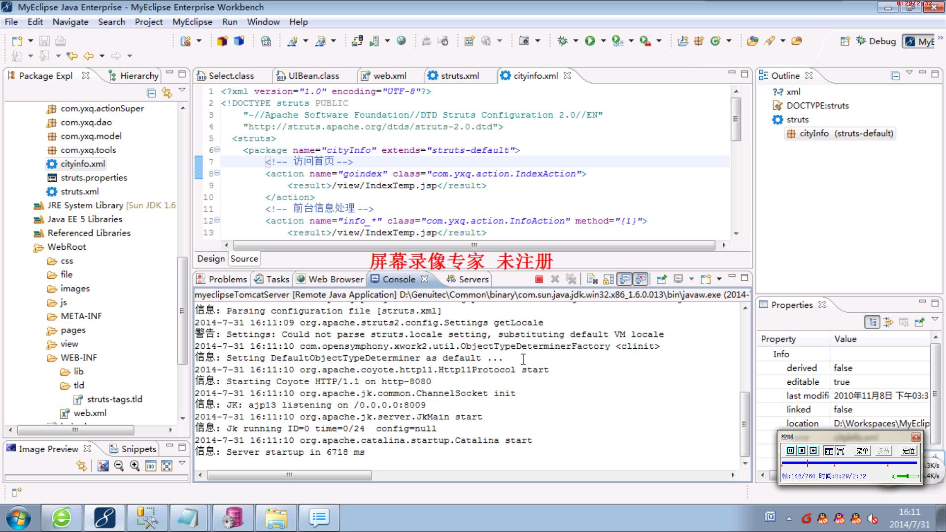
Task: Click the Pin Console icon
Action: click(662, 279)
